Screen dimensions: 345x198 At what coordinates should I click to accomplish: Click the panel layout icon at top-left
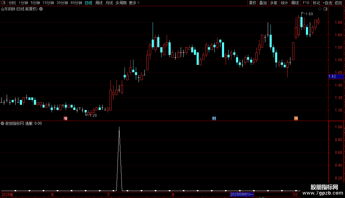[x=3, y=3]
